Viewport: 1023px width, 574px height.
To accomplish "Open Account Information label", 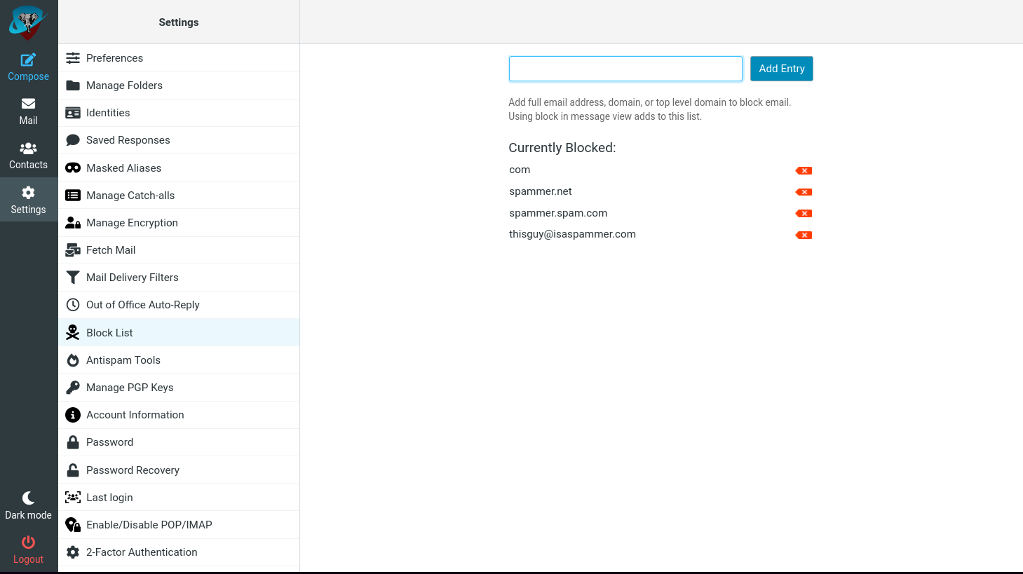I will [x=135, y=415].
